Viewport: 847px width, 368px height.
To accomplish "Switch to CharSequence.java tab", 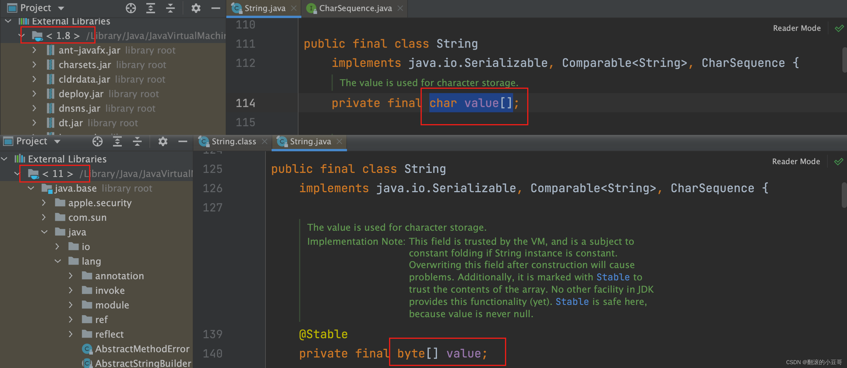I will click(x=355, y=8).
